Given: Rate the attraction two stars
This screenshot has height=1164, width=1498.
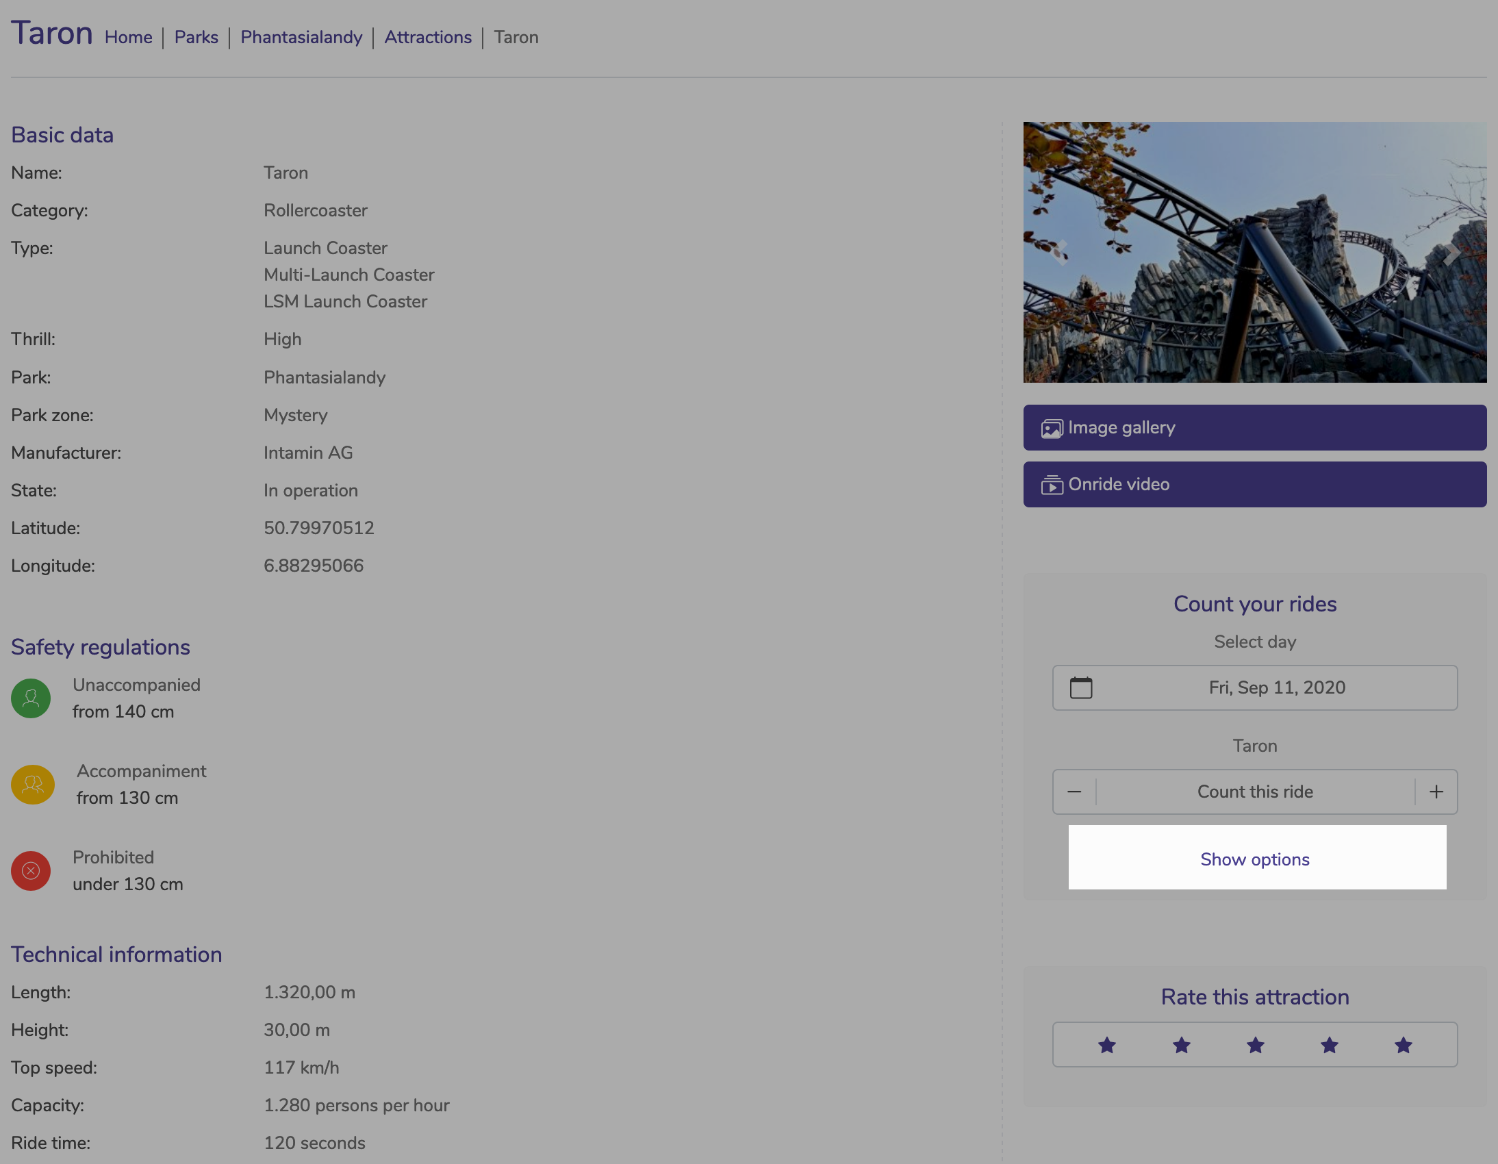Looking at the screenshot, I should coord(1180,1045).
